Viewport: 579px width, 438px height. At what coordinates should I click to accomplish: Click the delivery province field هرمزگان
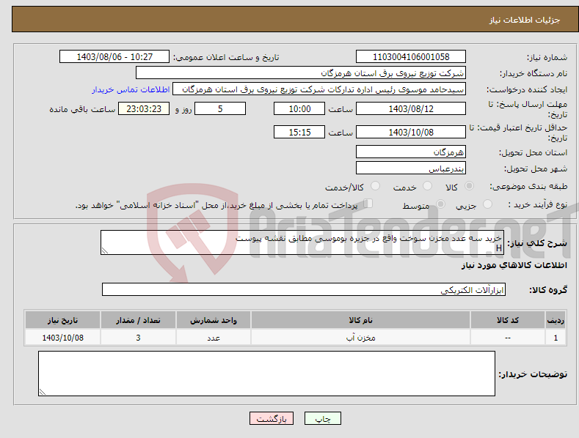click(x=411, y=152)
